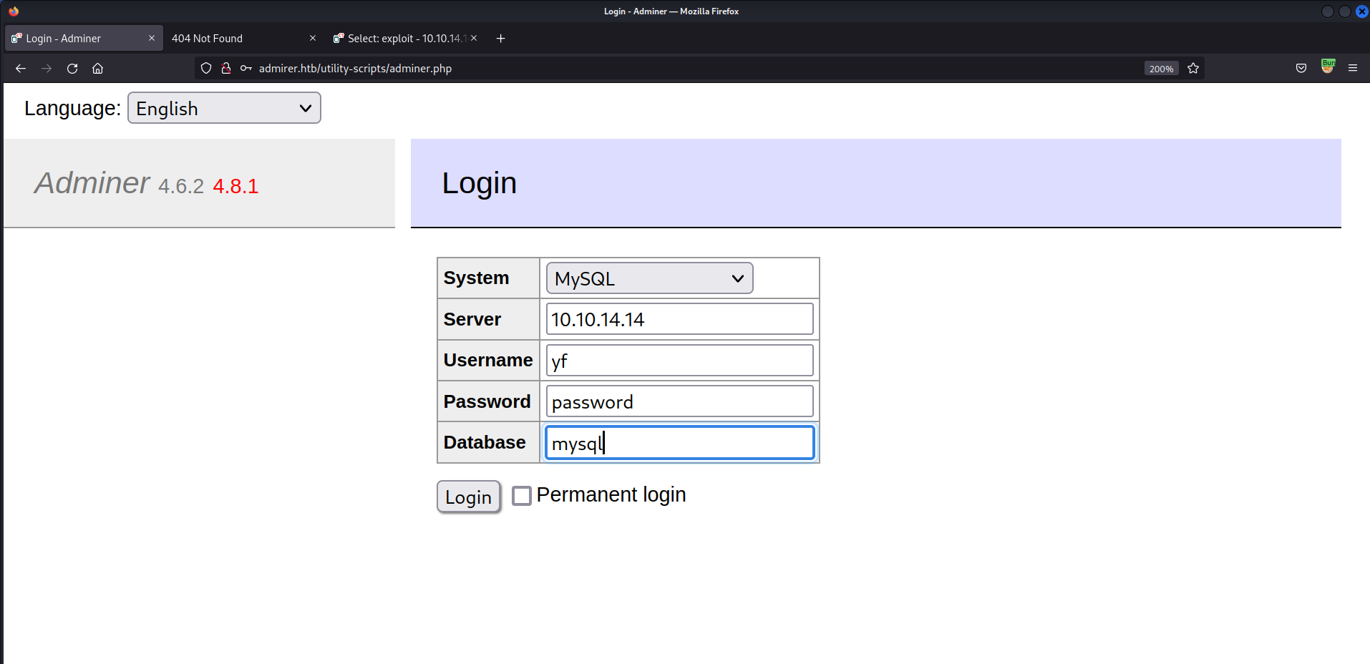Switch to the 404 Not Found tab

(x=243, y=39)
